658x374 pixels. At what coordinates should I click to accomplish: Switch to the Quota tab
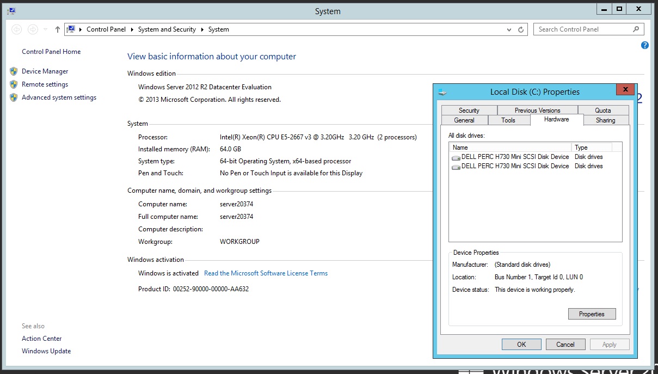[603, 110]
